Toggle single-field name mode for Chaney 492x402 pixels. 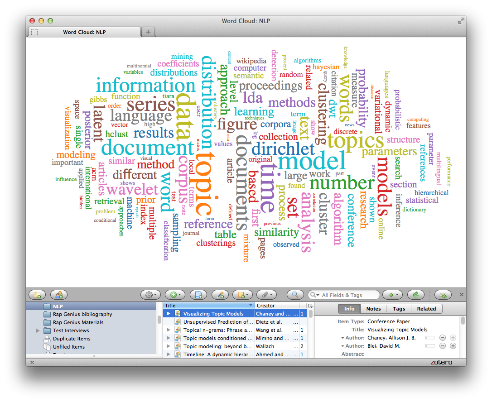[x=430, y=338]
